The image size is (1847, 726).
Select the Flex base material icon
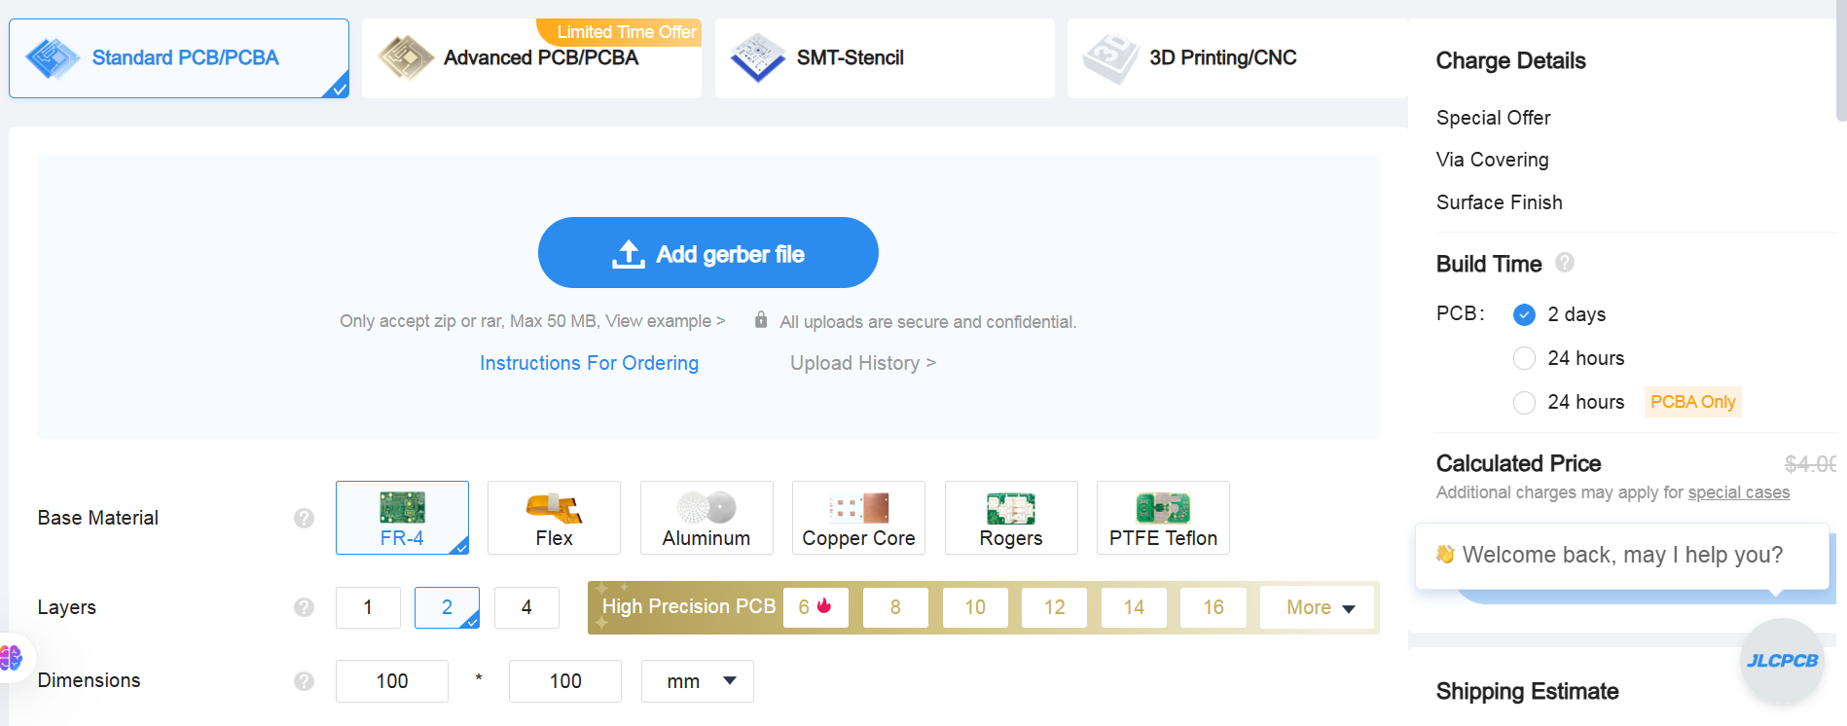[554, 508]
